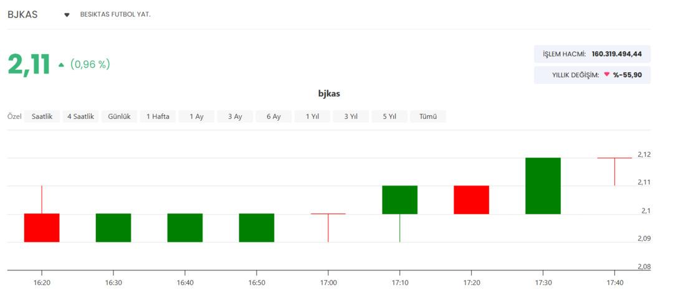Choose the 1 Yıl range
673x298 pixels.
click(312, 116)
